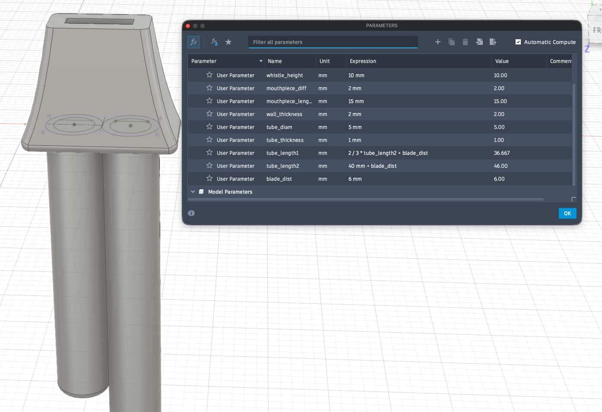
Task: Click the value cell '46.00'
Action: click(501, 166)
